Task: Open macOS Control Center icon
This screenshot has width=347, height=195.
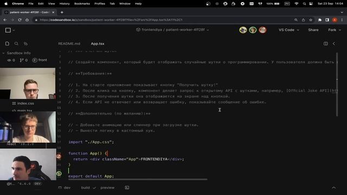Action: [x=311, y=4]
